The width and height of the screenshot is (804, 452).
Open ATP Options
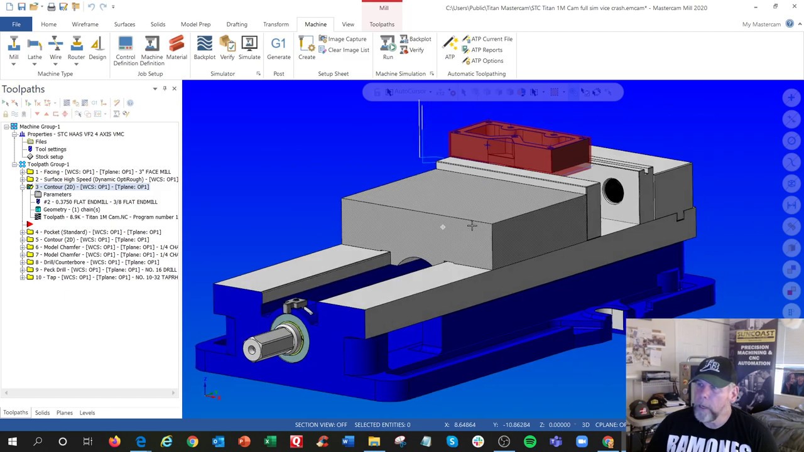point(482,61)
